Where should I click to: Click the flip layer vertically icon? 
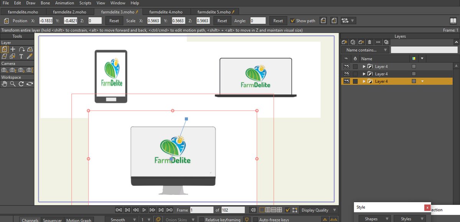click(334, 21)
